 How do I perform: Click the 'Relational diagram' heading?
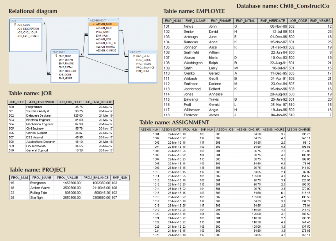click(x=33, y=11)
